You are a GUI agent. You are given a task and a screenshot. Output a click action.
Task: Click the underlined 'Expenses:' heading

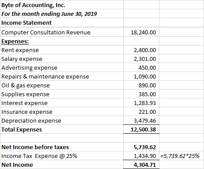pos(15,41)
